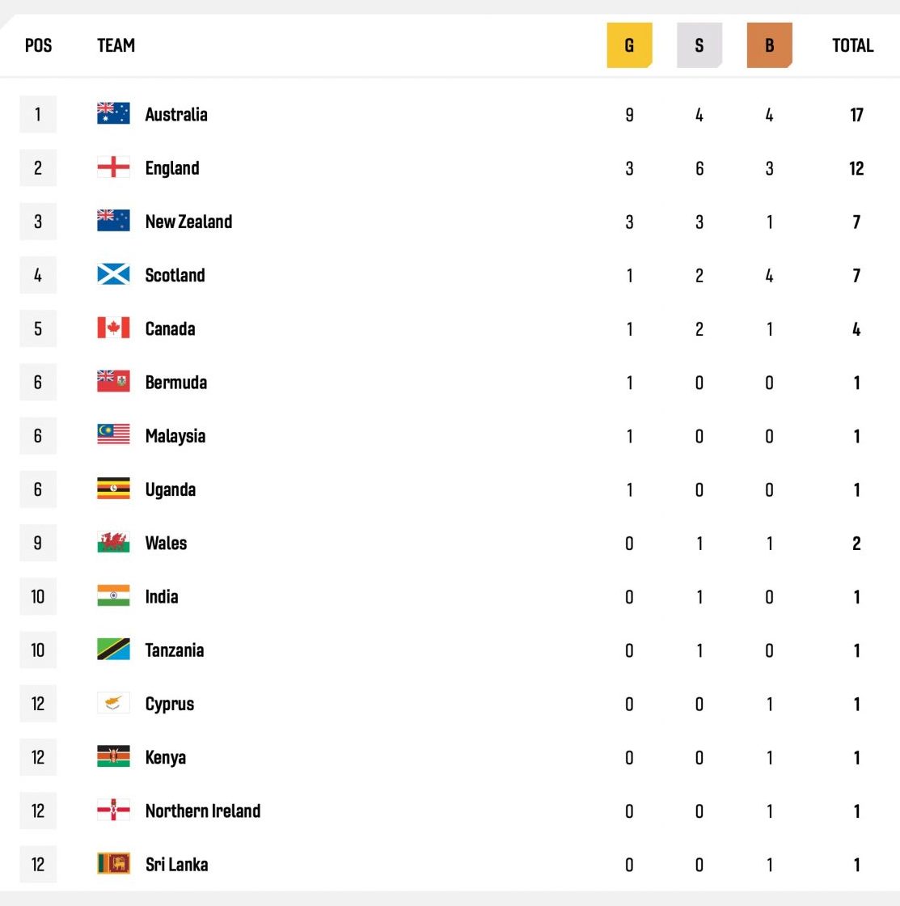
Task: Sort by the TOTAL column header
Action: point(852,45)
